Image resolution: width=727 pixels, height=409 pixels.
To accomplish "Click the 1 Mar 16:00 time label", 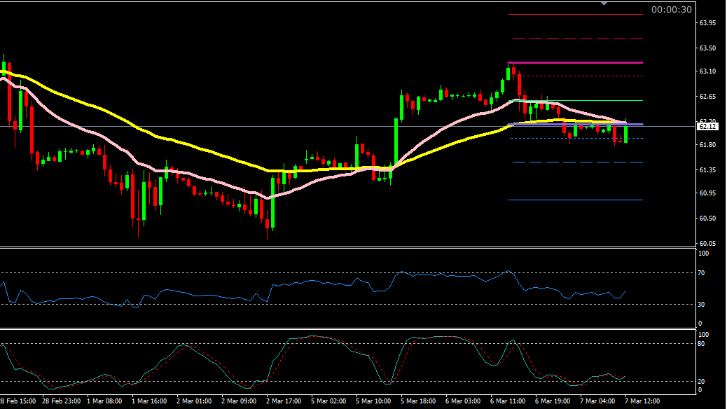I will [x=149, y=401].
